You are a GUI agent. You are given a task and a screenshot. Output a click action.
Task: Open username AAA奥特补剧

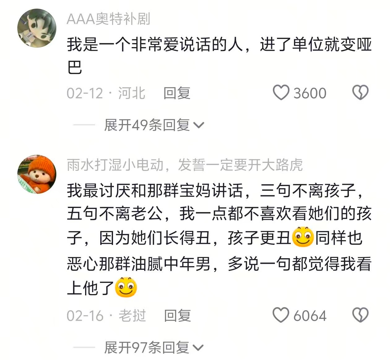point(108,19)
